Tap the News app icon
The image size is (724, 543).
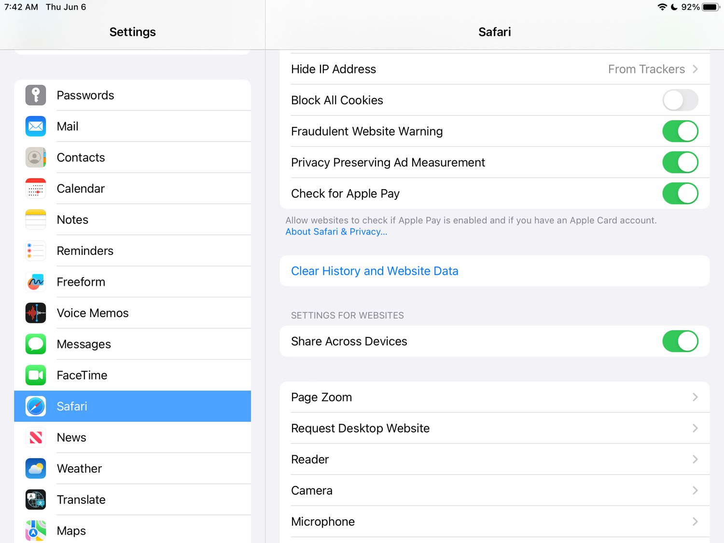(36, 438)
